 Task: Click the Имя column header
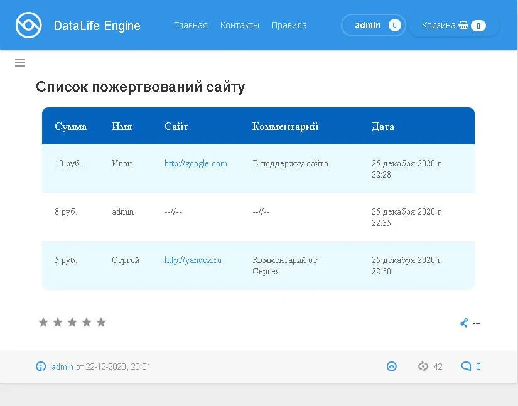tap(122, 126)
